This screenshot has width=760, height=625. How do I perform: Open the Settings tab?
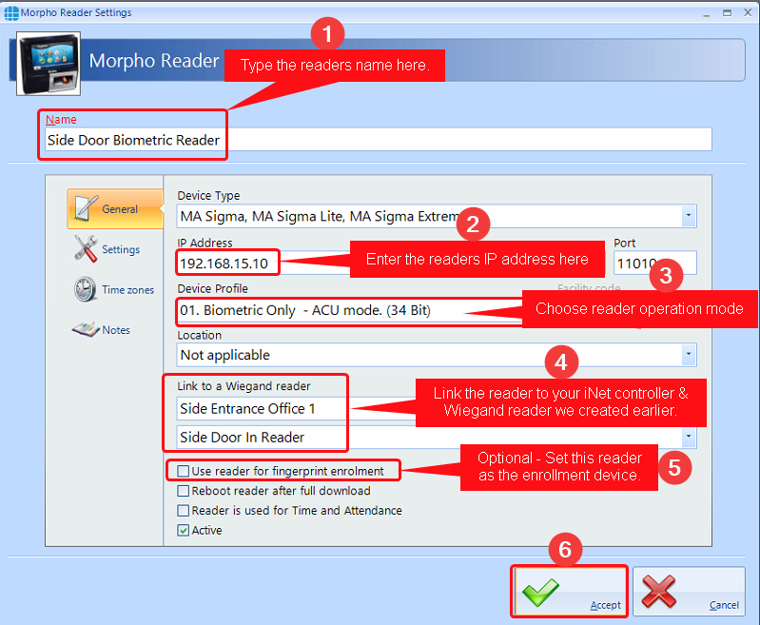pyautogui.click(x=115, y=249)
